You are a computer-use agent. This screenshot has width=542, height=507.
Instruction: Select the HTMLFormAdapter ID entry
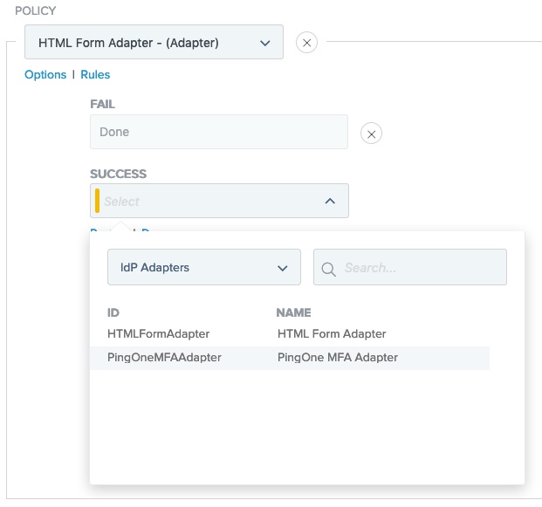tap(158, 333)
